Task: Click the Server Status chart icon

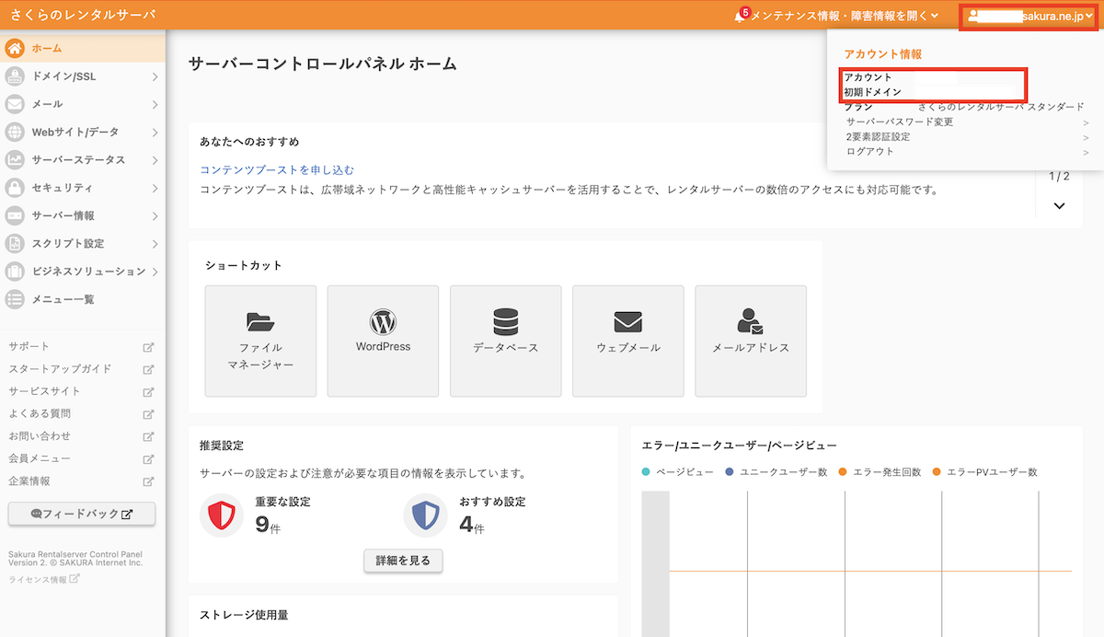Action: [15, 159]
